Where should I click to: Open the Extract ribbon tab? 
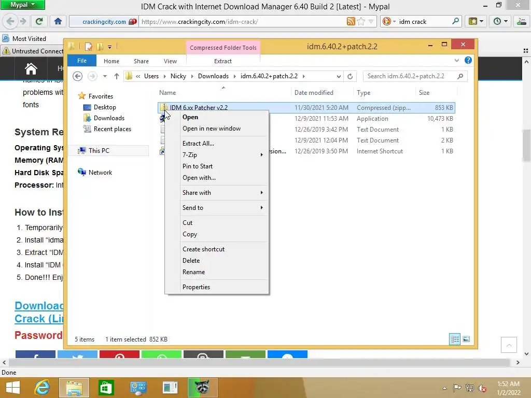223,61
